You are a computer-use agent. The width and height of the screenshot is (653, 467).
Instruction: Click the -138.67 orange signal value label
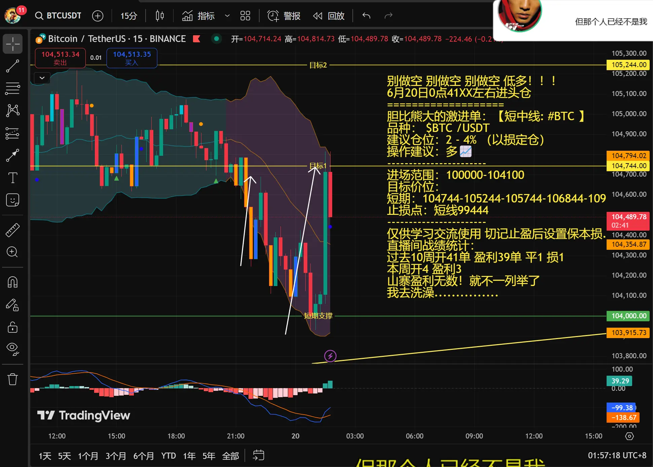pos(623,417)
